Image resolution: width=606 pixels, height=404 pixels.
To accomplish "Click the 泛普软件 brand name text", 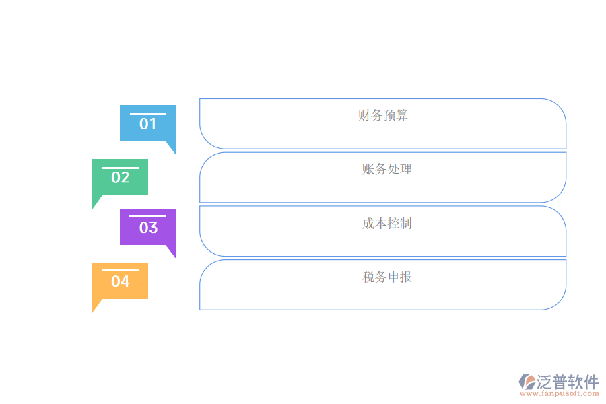I will click(568, 382).
